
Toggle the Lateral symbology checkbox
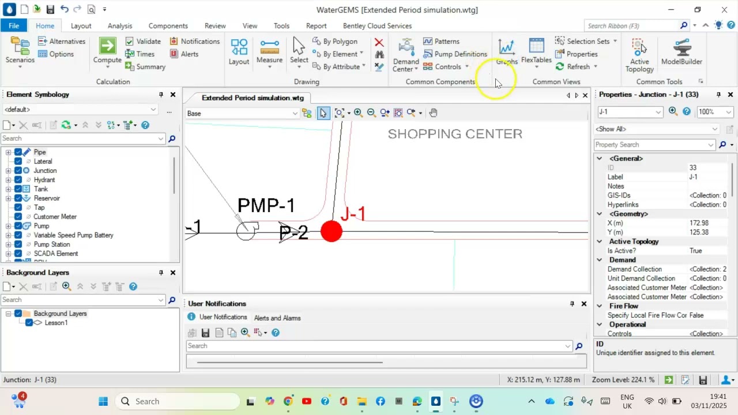pos(18,161)
